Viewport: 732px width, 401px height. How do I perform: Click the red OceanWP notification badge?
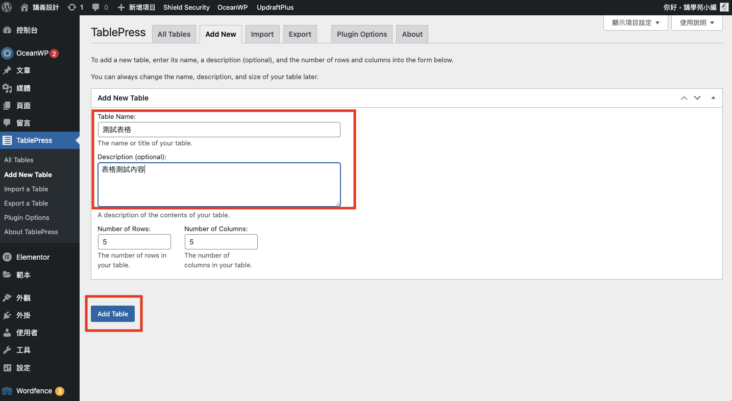coord(54,54)
